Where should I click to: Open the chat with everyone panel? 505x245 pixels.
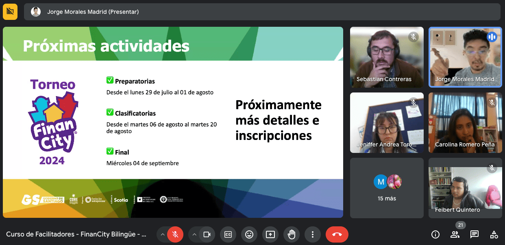point(475,234)
